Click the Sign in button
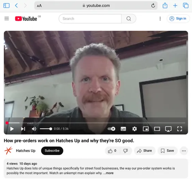Image resolution: width=192 pixels, height=179 pixels. pyautogui.click(x=178, y=18)
